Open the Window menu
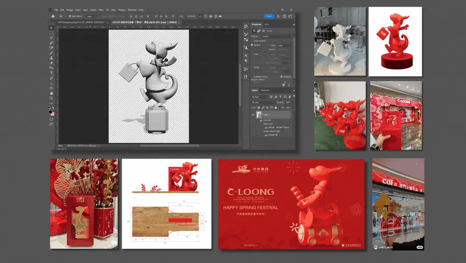This screenshot has height=263, width=466. (132, 10)
